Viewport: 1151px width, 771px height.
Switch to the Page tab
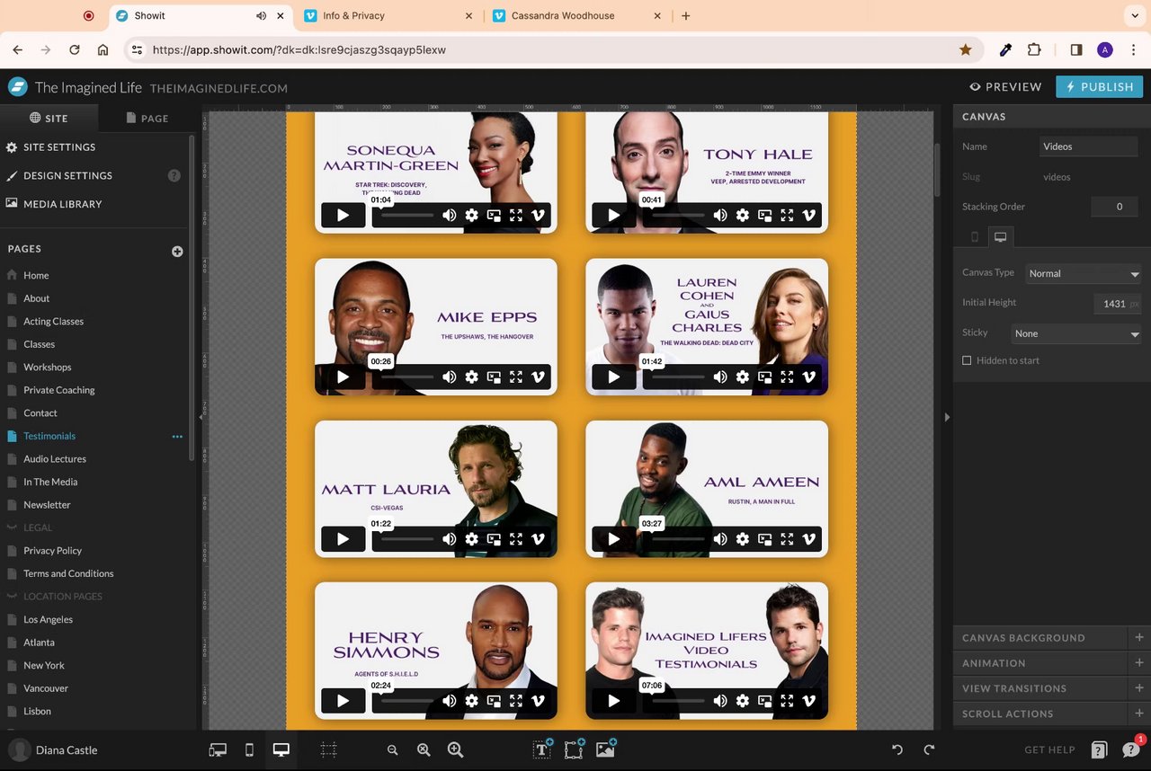click(x=147, y=119)
